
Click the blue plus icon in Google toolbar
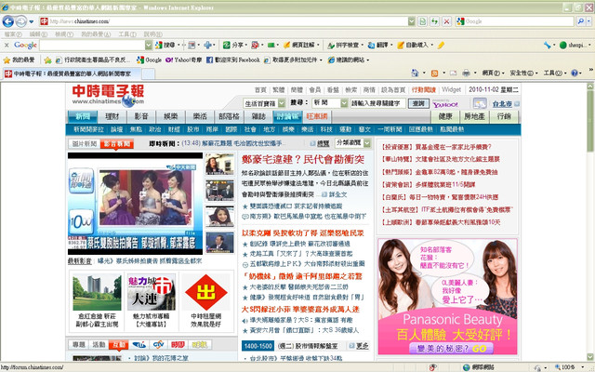(207, 45)
